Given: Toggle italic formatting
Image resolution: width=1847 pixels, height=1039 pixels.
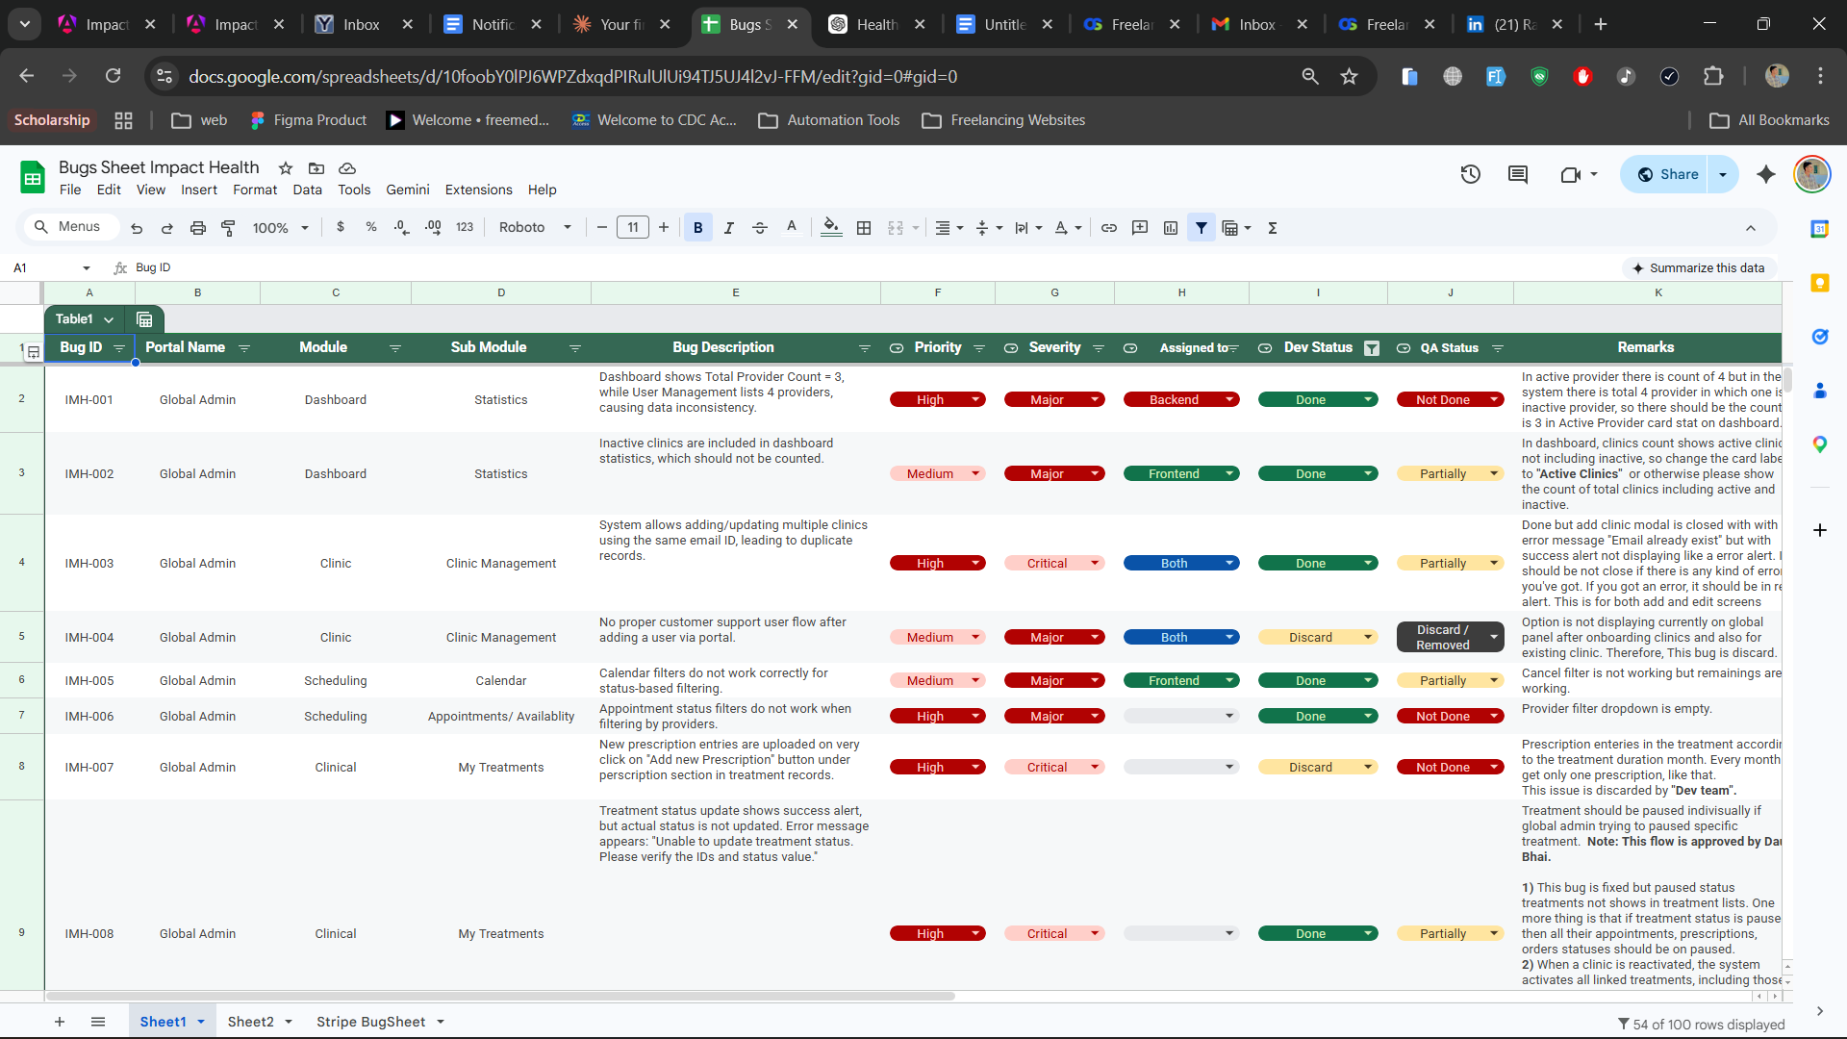Looking at the screenshot, I should tap(729, 228).
